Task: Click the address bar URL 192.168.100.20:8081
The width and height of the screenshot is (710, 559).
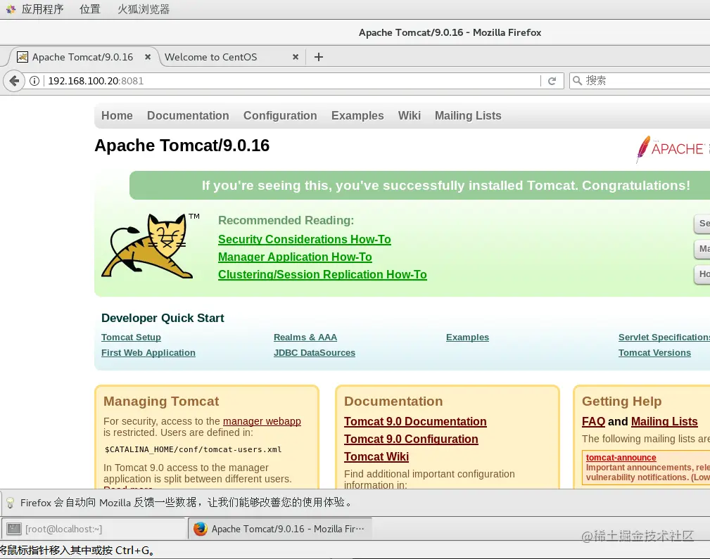Action: pos(96,81)
